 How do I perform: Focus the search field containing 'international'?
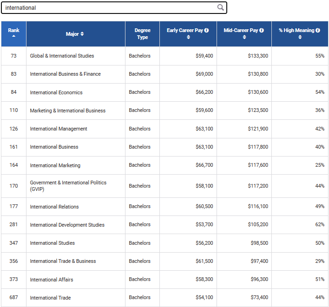coord(109,8)
